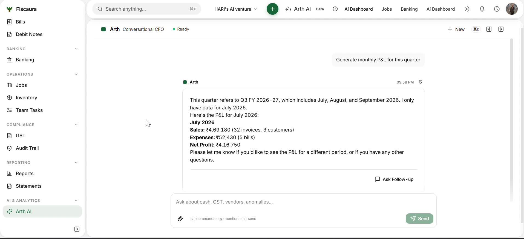Collapse the Banking section chevron
This screenshot has height=239, width=524.
(x=76, y=49)
